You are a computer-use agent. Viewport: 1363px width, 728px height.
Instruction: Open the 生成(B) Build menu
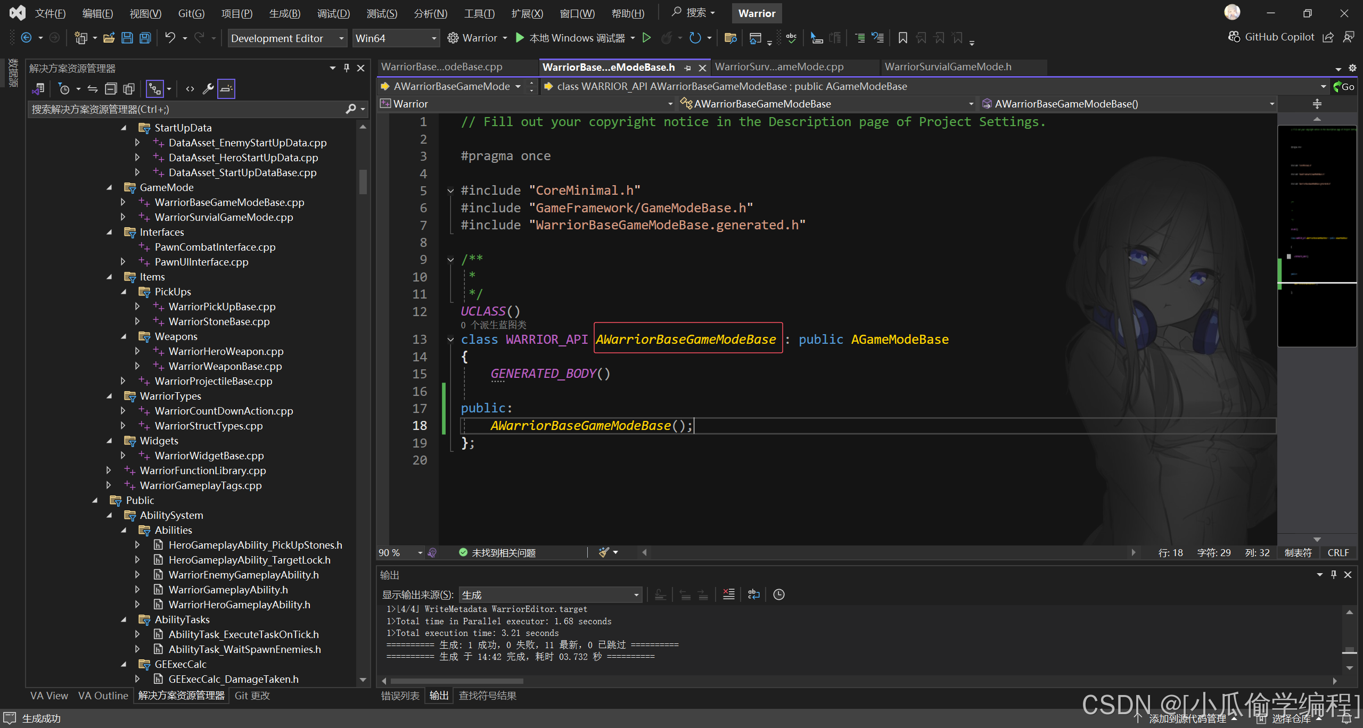[x=284, y=13]
